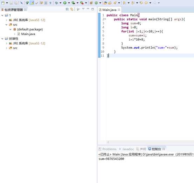Select the 控制台 console tab

pyautogui.click(x=157, y=149)
